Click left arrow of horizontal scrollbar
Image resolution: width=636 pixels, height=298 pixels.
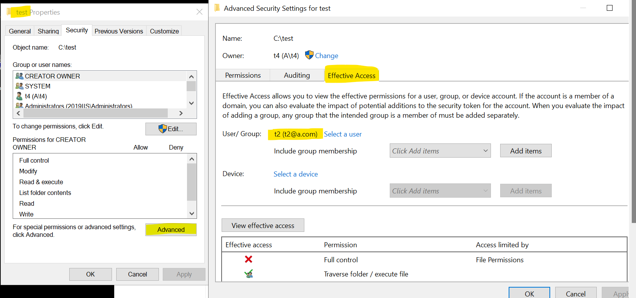coord(18,113)
